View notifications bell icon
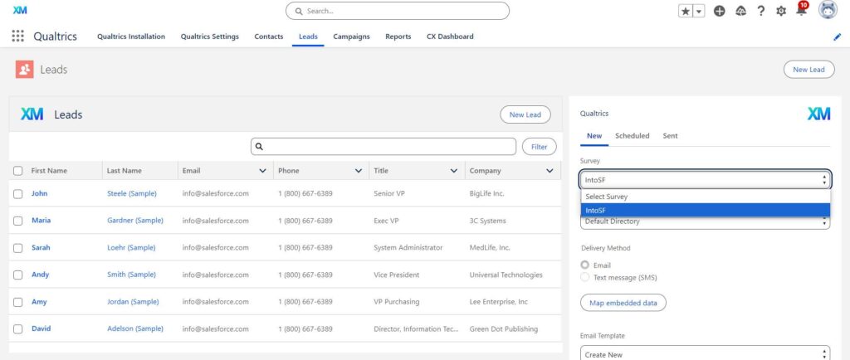 (801, 11)
